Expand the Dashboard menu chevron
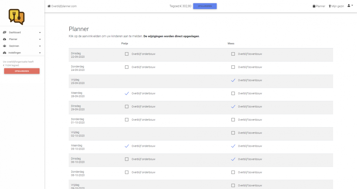357x189 pixels. click(40, 32)
